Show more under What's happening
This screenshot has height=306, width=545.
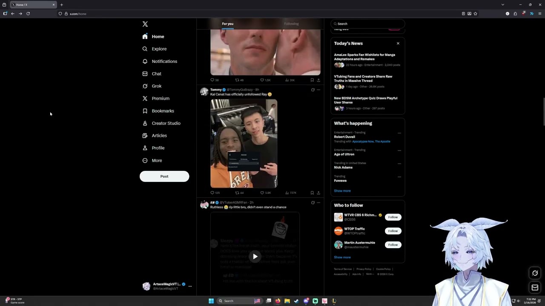pos(342,191)
